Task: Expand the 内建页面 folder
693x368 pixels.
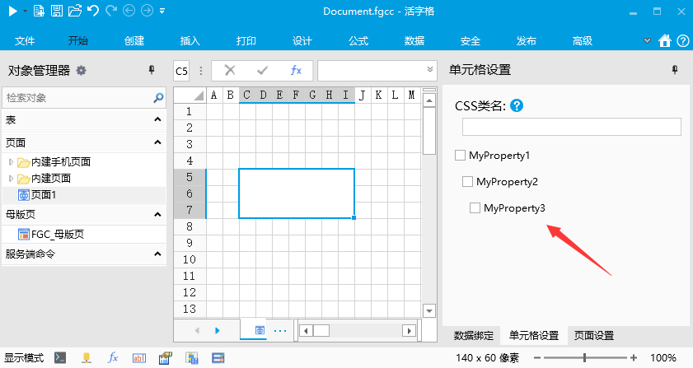Action: click(11, 179)
